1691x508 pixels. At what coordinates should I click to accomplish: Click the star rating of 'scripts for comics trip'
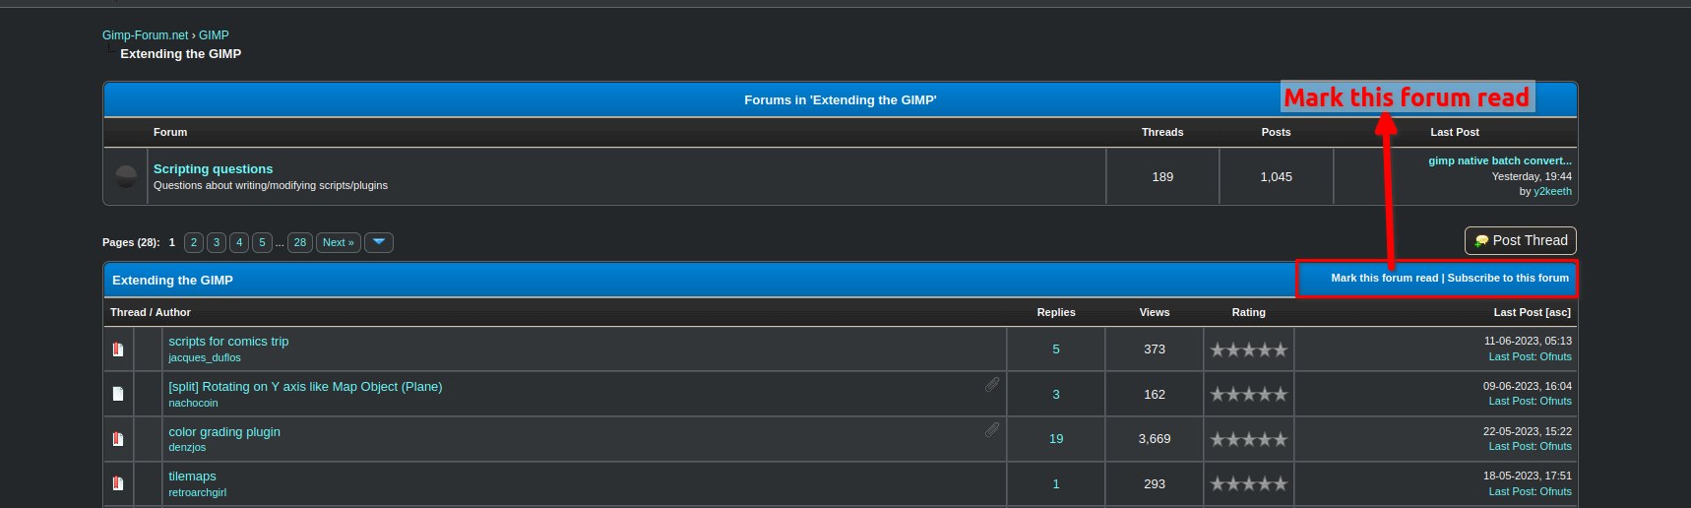[1248, 349]
